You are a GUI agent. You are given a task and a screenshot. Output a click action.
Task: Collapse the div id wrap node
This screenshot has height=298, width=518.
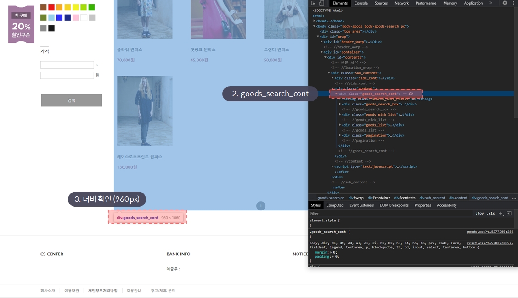click(318, 37)
